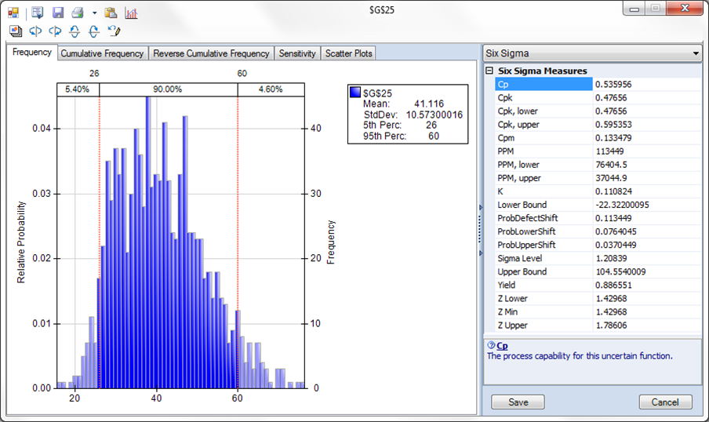Click the pencil with undo arrow icon

click(114, 31)
